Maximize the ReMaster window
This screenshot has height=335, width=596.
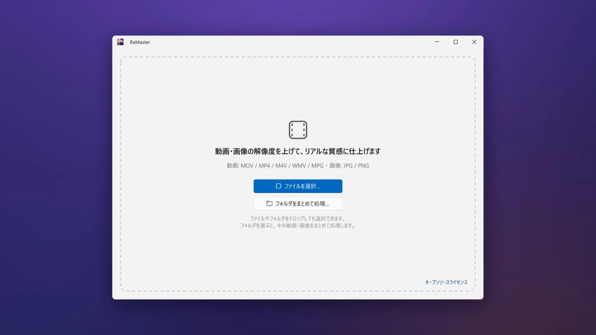click(456, 42)
